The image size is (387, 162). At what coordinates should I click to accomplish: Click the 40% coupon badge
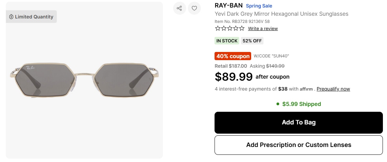coord(233,56)
